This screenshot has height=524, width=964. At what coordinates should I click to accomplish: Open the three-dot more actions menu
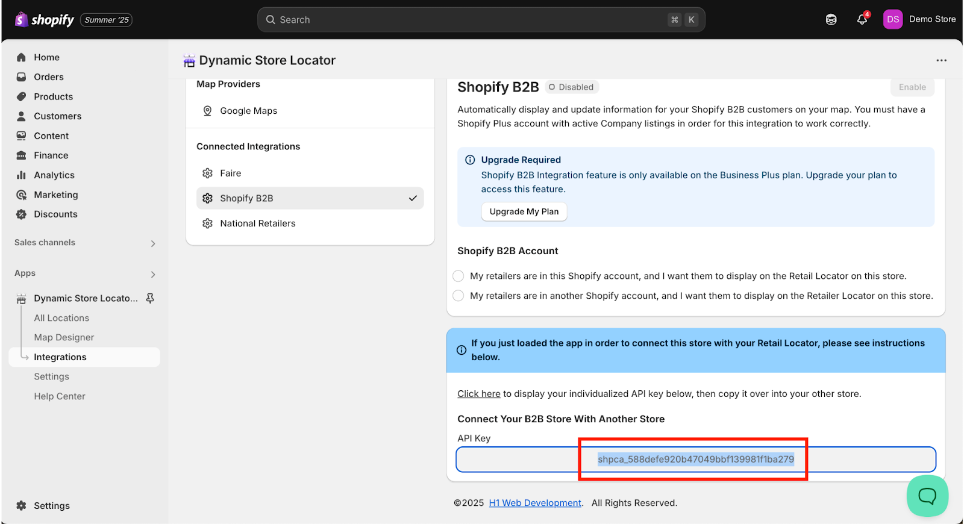coord(942,60)
